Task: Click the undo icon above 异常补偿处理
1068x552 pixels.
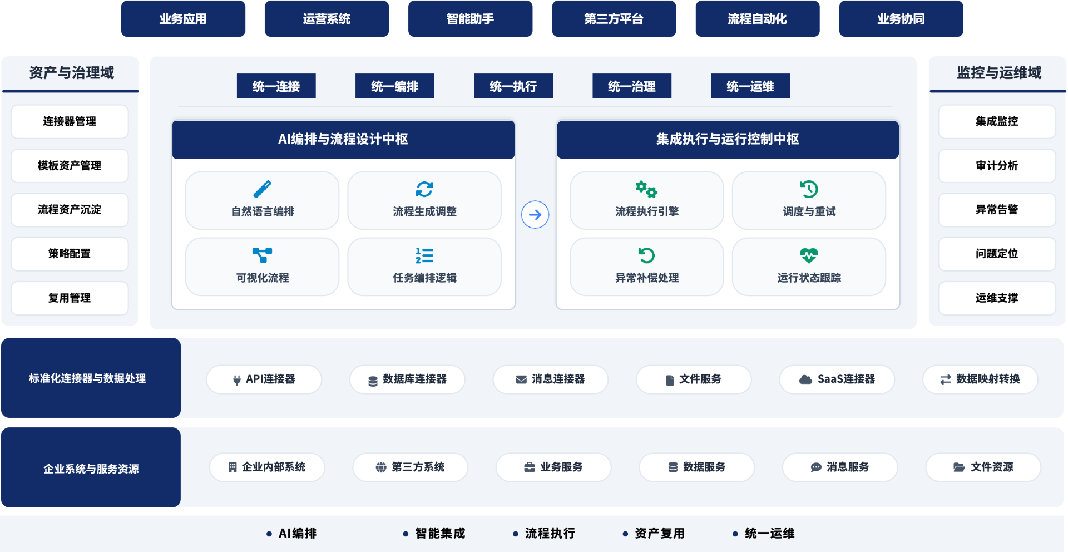Action: [x=646, y=255]
